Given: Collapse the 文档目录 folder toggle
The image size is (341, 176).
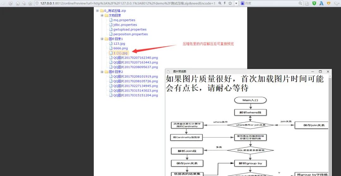Looking at the screenshot, I should pos(102,16).
